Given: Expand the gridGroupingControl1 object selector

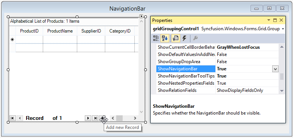Looking at the screenshot, I should click(283, 29).
